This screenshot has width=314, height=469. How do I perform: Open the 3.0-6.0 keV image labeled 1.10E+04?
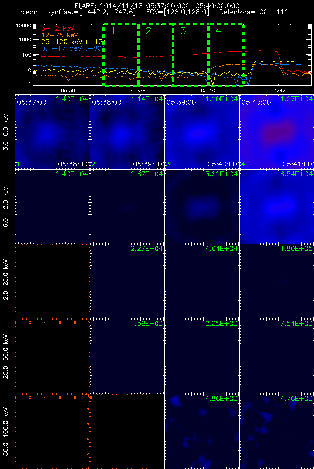pos(202,132)
